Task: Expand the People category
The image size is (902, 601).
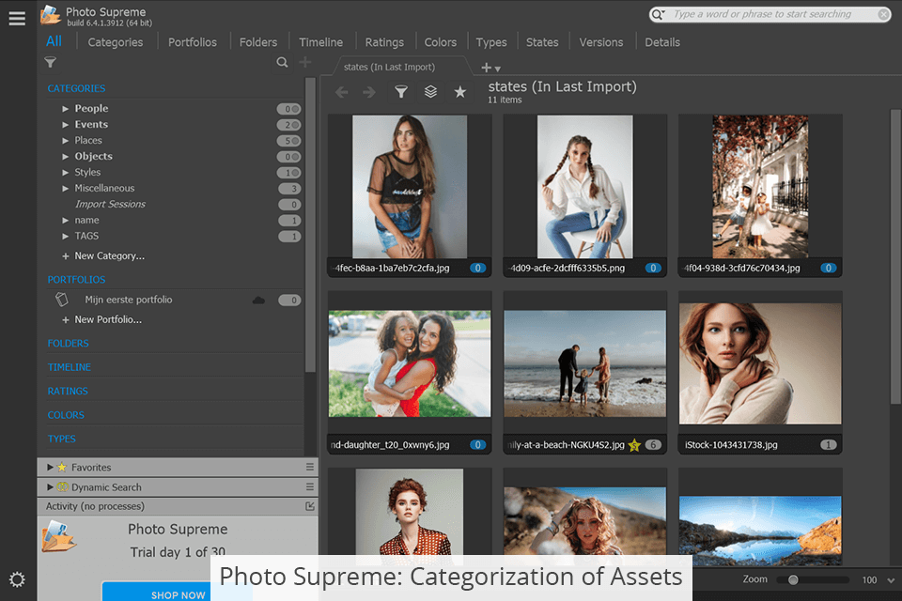Action: 66,109
